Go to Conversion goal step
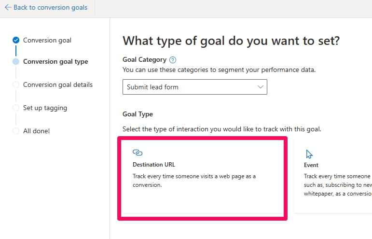Viewport: 372px width, 239px height. [x=47, y=40]
